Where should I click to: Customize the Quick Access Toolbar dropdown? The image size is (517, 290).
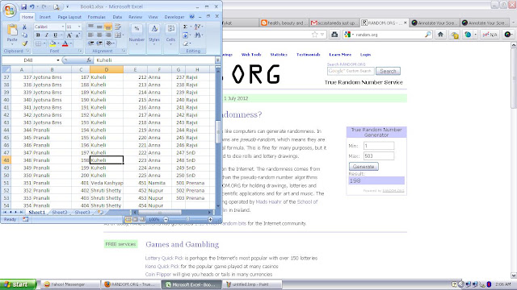click(x=68, y=6)
